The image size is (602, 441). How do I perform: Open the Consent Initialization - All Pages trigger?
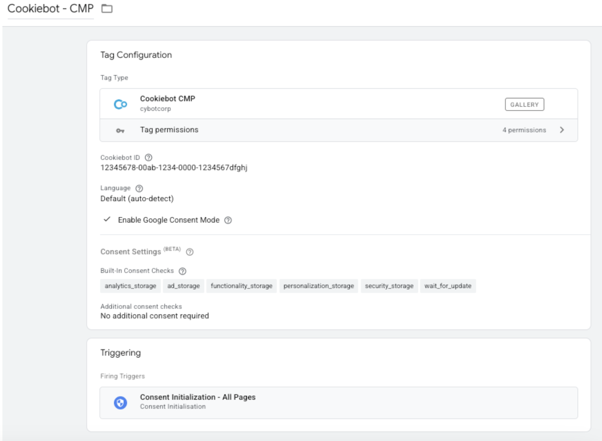[x=339, y=403]
